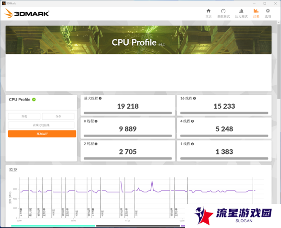Click info icon next to 4 线程
The height and width of the screenshot is (228, 281).
(193, 121)
